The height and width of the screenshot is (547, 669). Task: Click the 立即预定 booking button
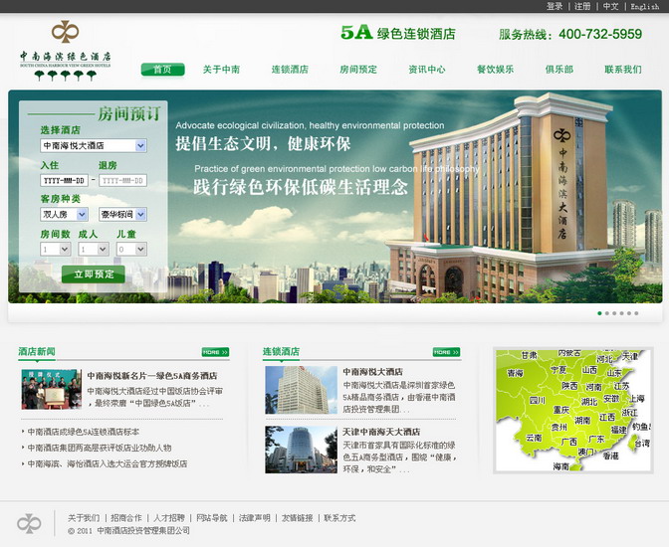tap(94, 274)
